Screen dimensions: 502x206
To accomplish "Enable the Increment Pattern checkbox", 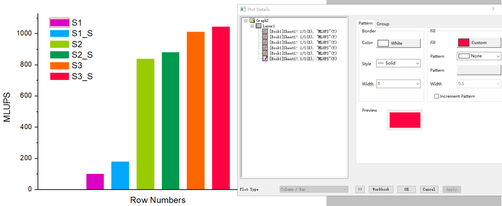I will [x=437, y=96].
